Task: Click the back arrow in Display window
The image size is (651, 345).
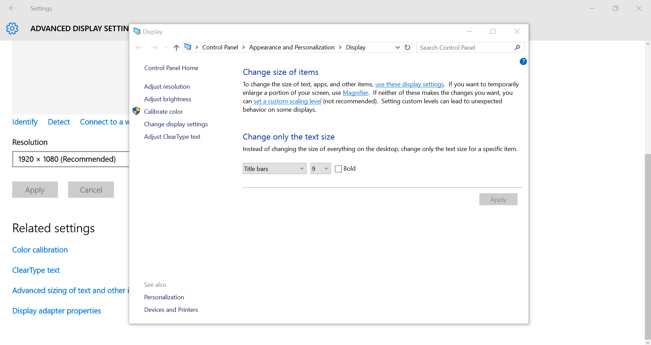Action: 139,48
